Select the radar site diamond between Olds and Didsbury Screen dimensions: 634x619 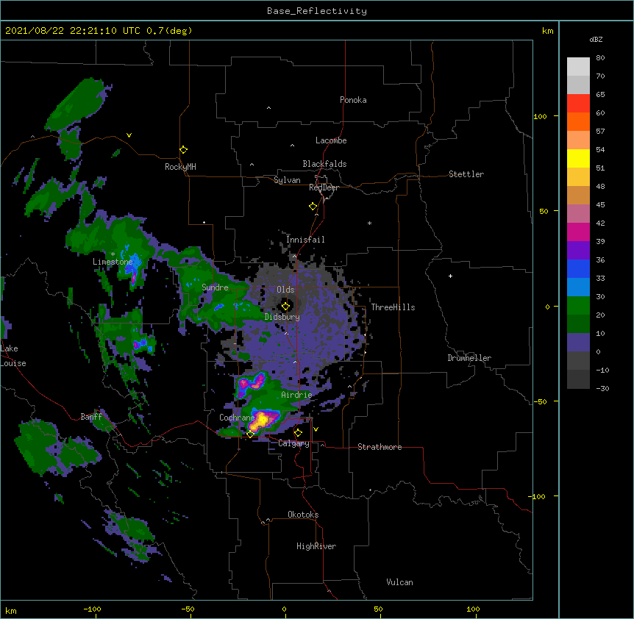pos(285,306)
